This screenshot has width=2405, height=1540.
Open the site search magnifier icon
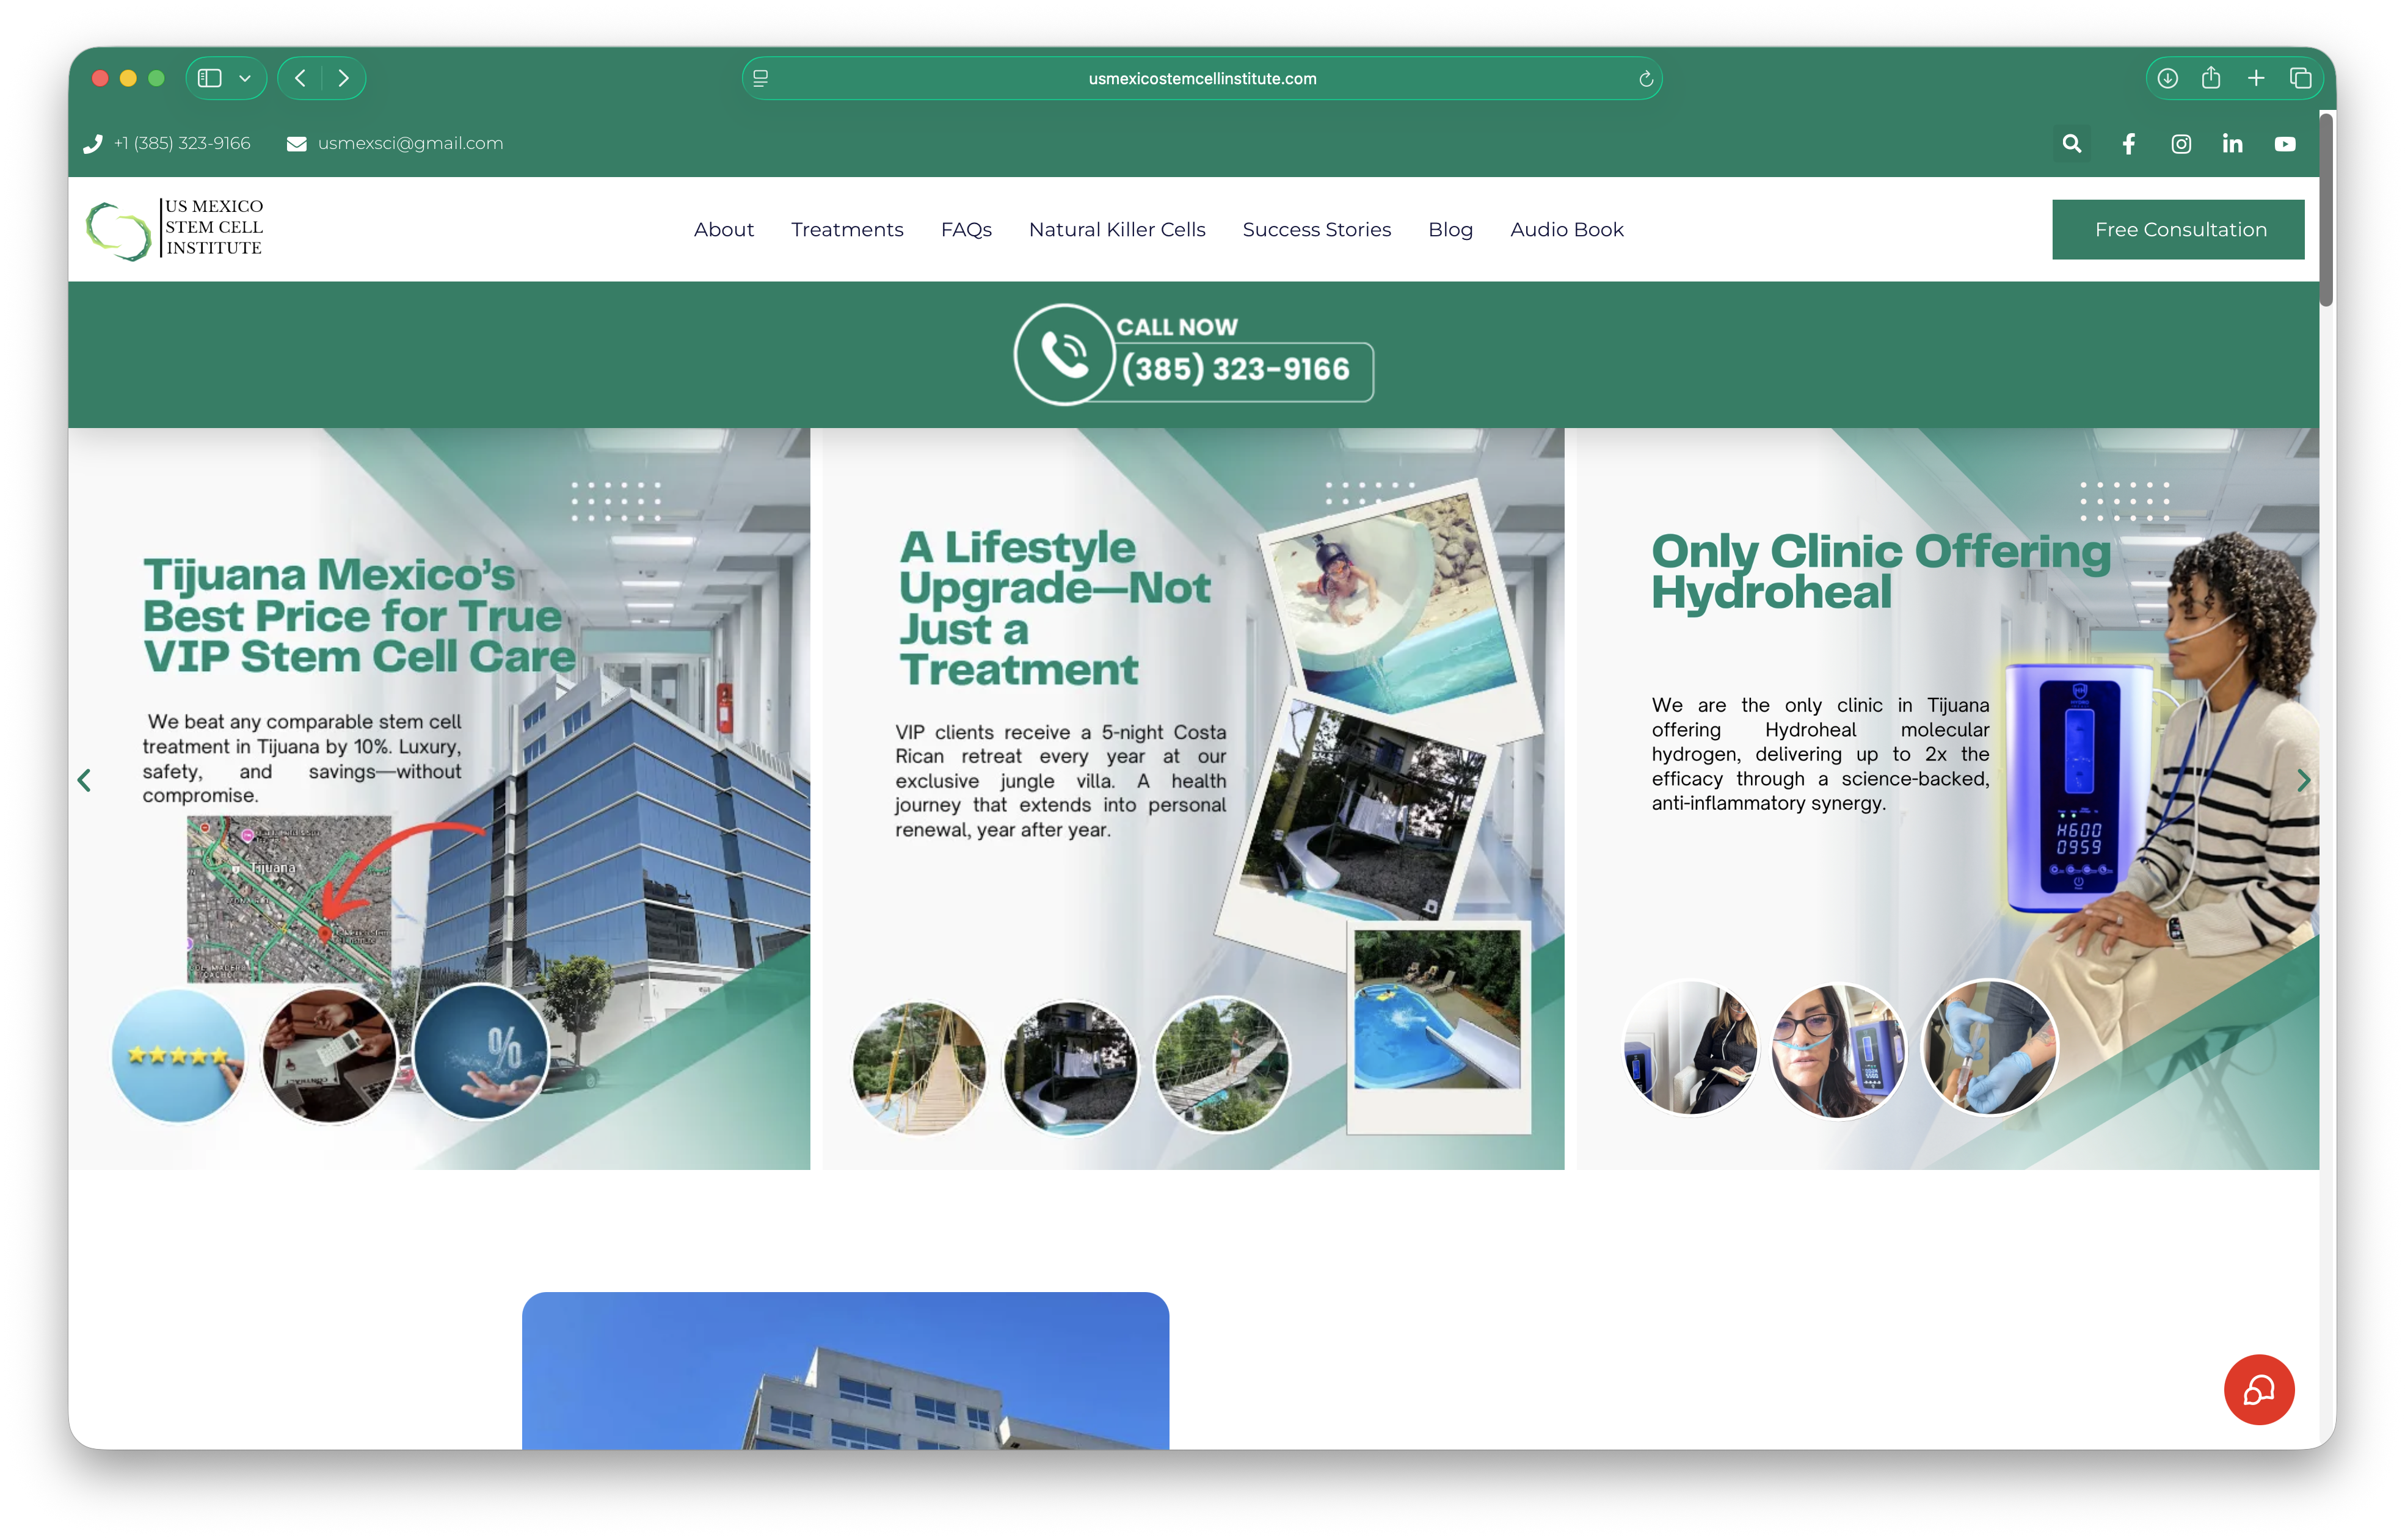pyautogui.click(x=2072, y=144)
